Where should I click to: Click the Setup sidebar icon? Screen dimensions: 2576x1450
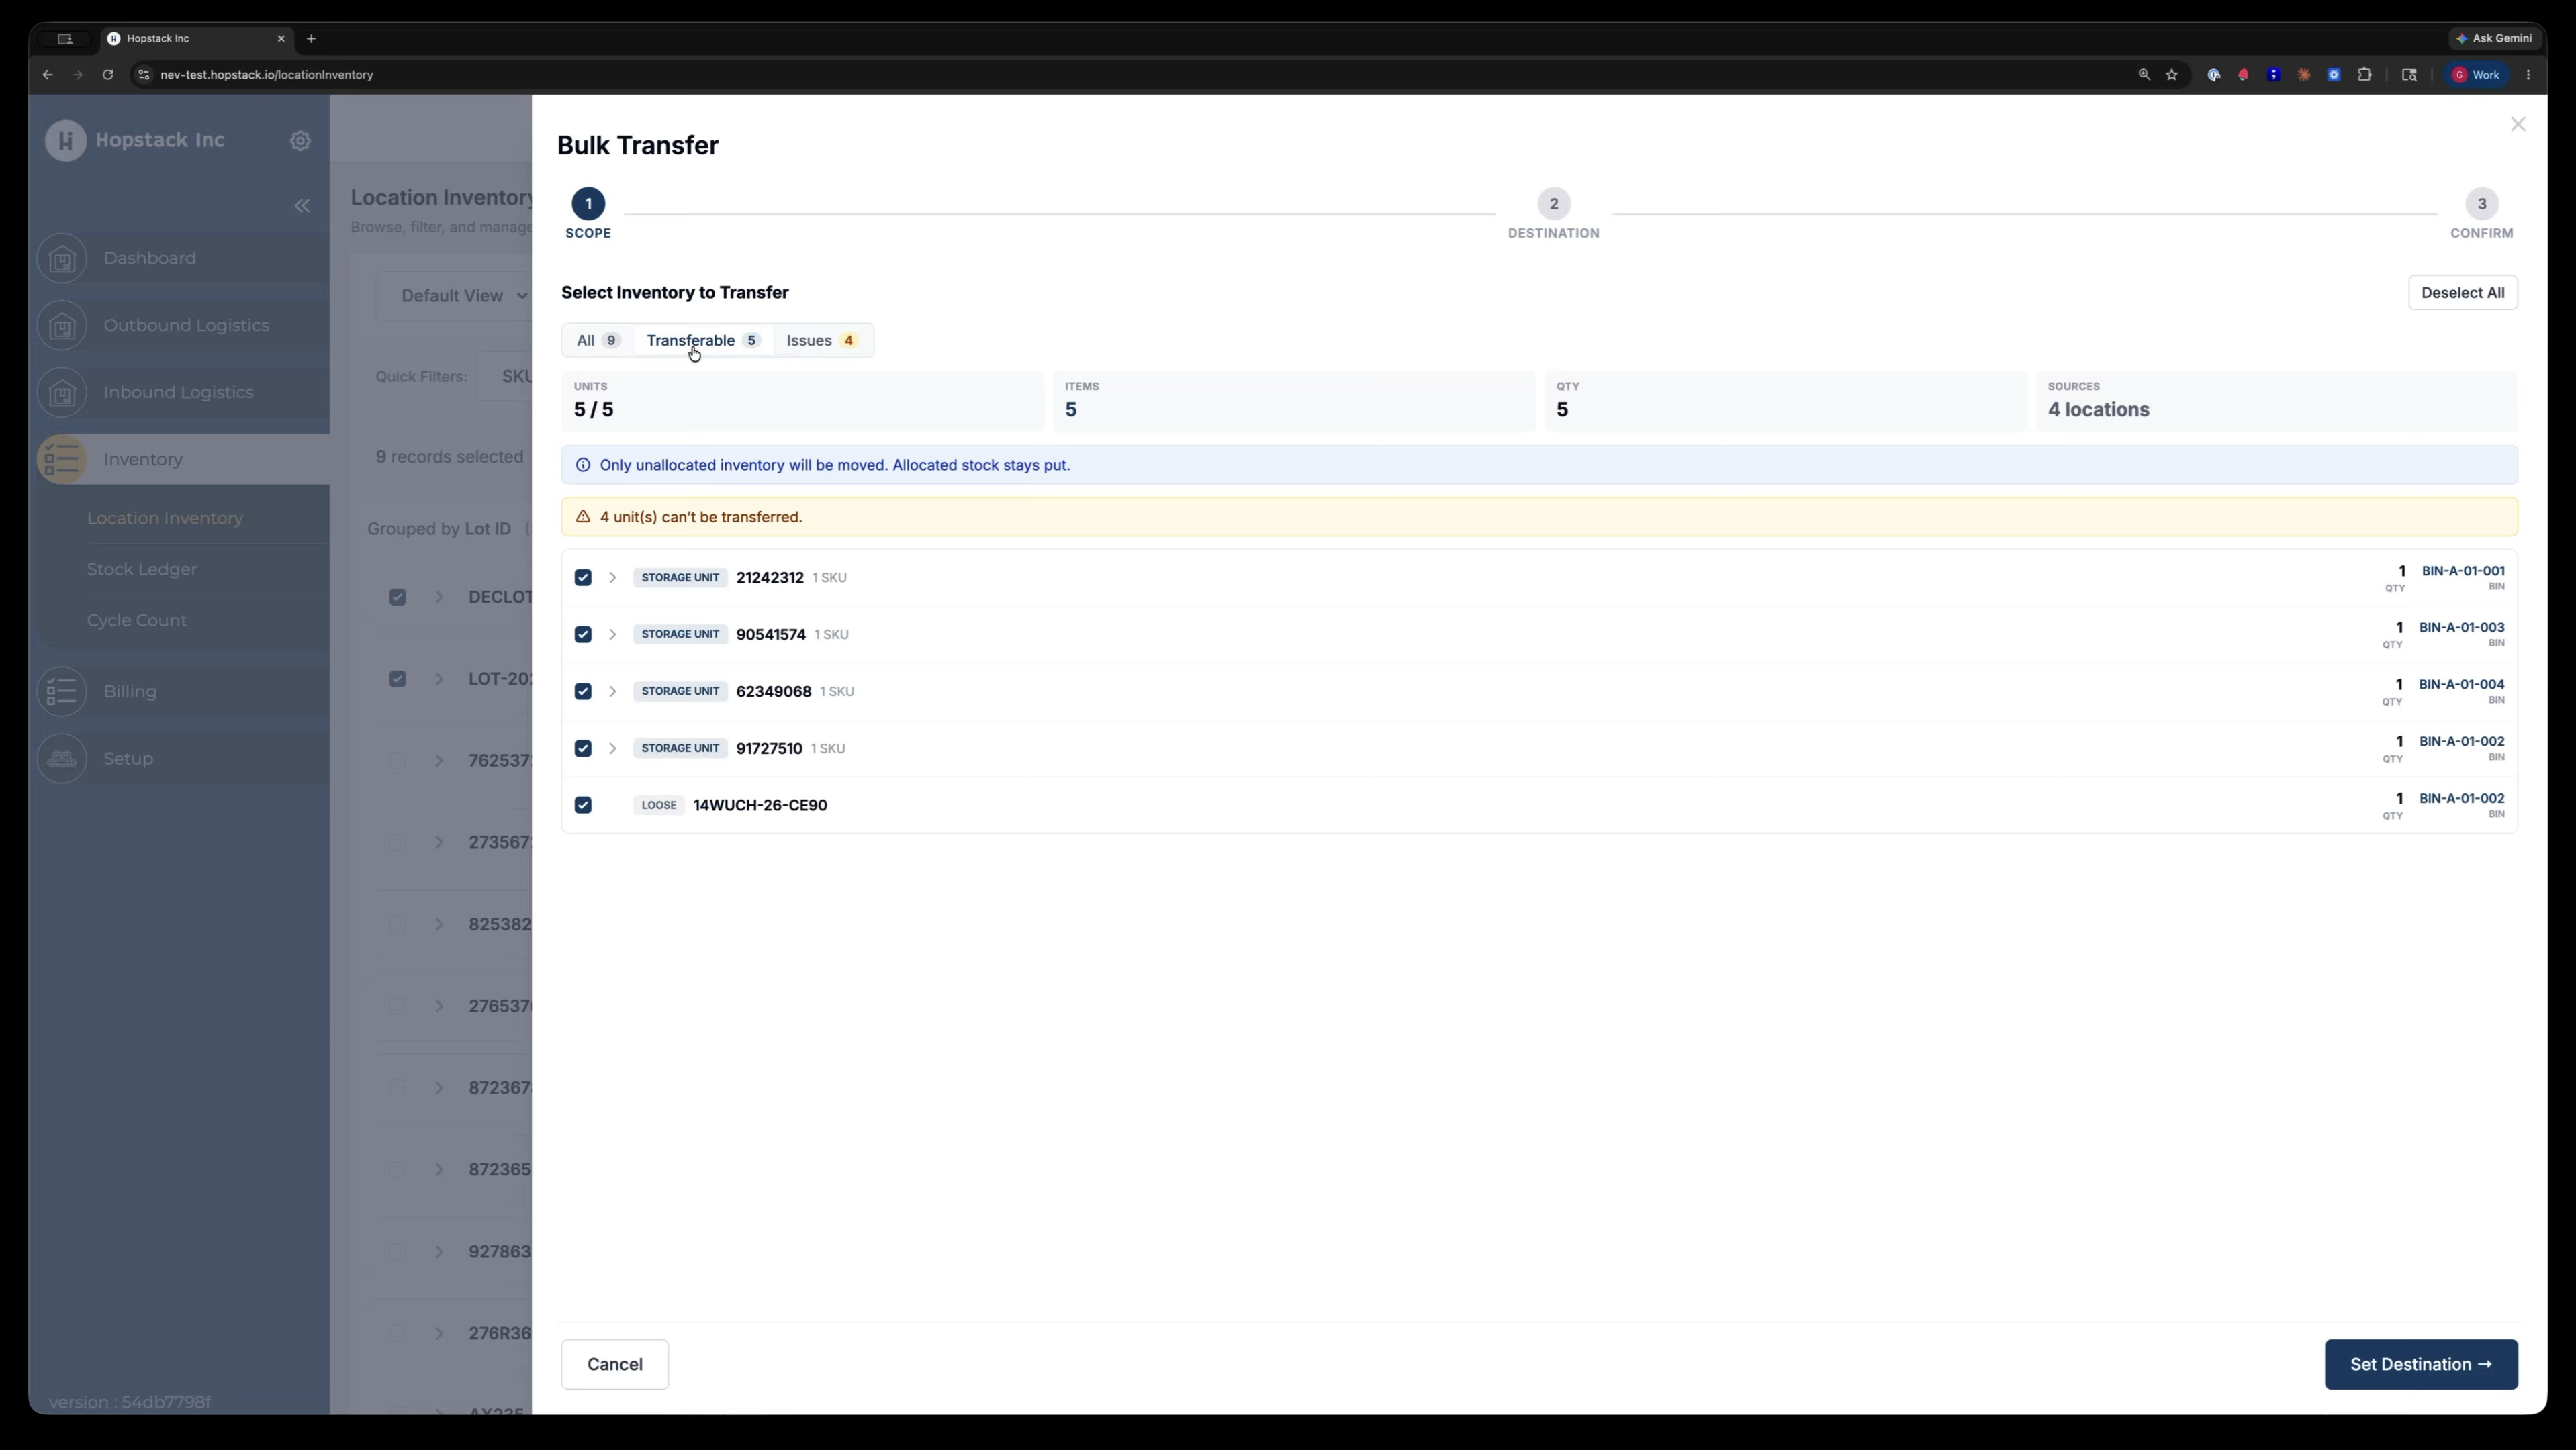62,759
